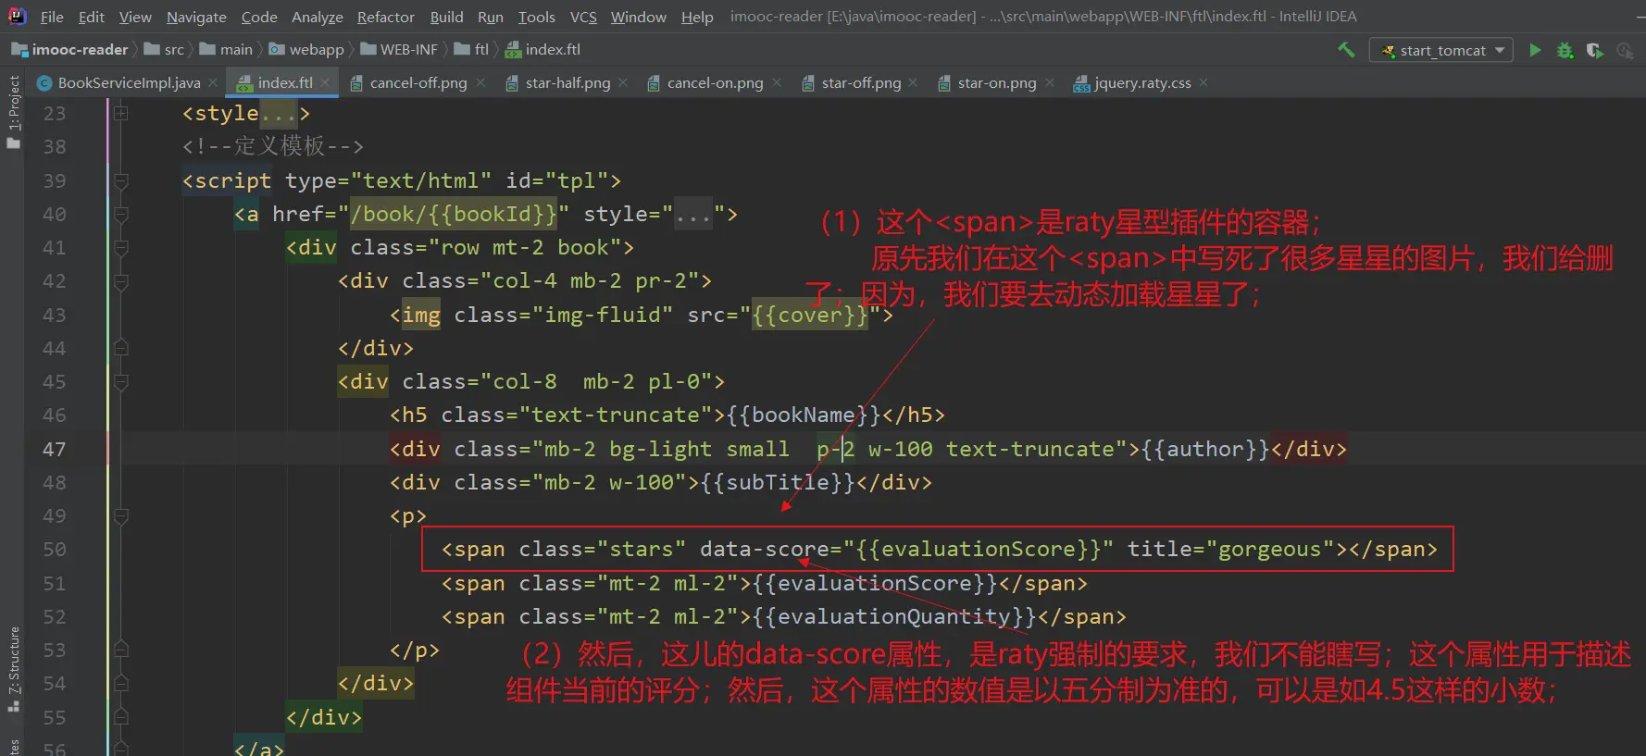Open the Navigate menu
The width and height of the screenshot is (1646, 756).
pyautogui.click(x=196, y=17)
